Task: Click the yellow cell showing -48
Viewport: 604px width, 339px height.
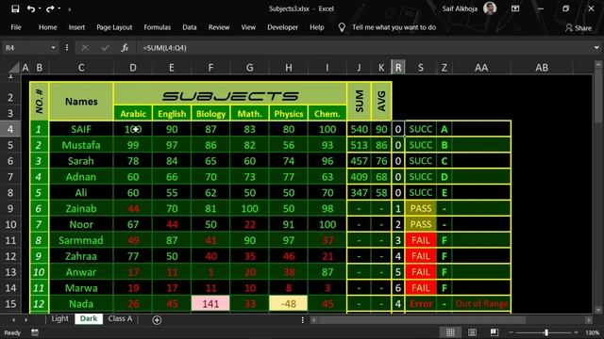Action: pyautogui.click(x=288, y=303)
